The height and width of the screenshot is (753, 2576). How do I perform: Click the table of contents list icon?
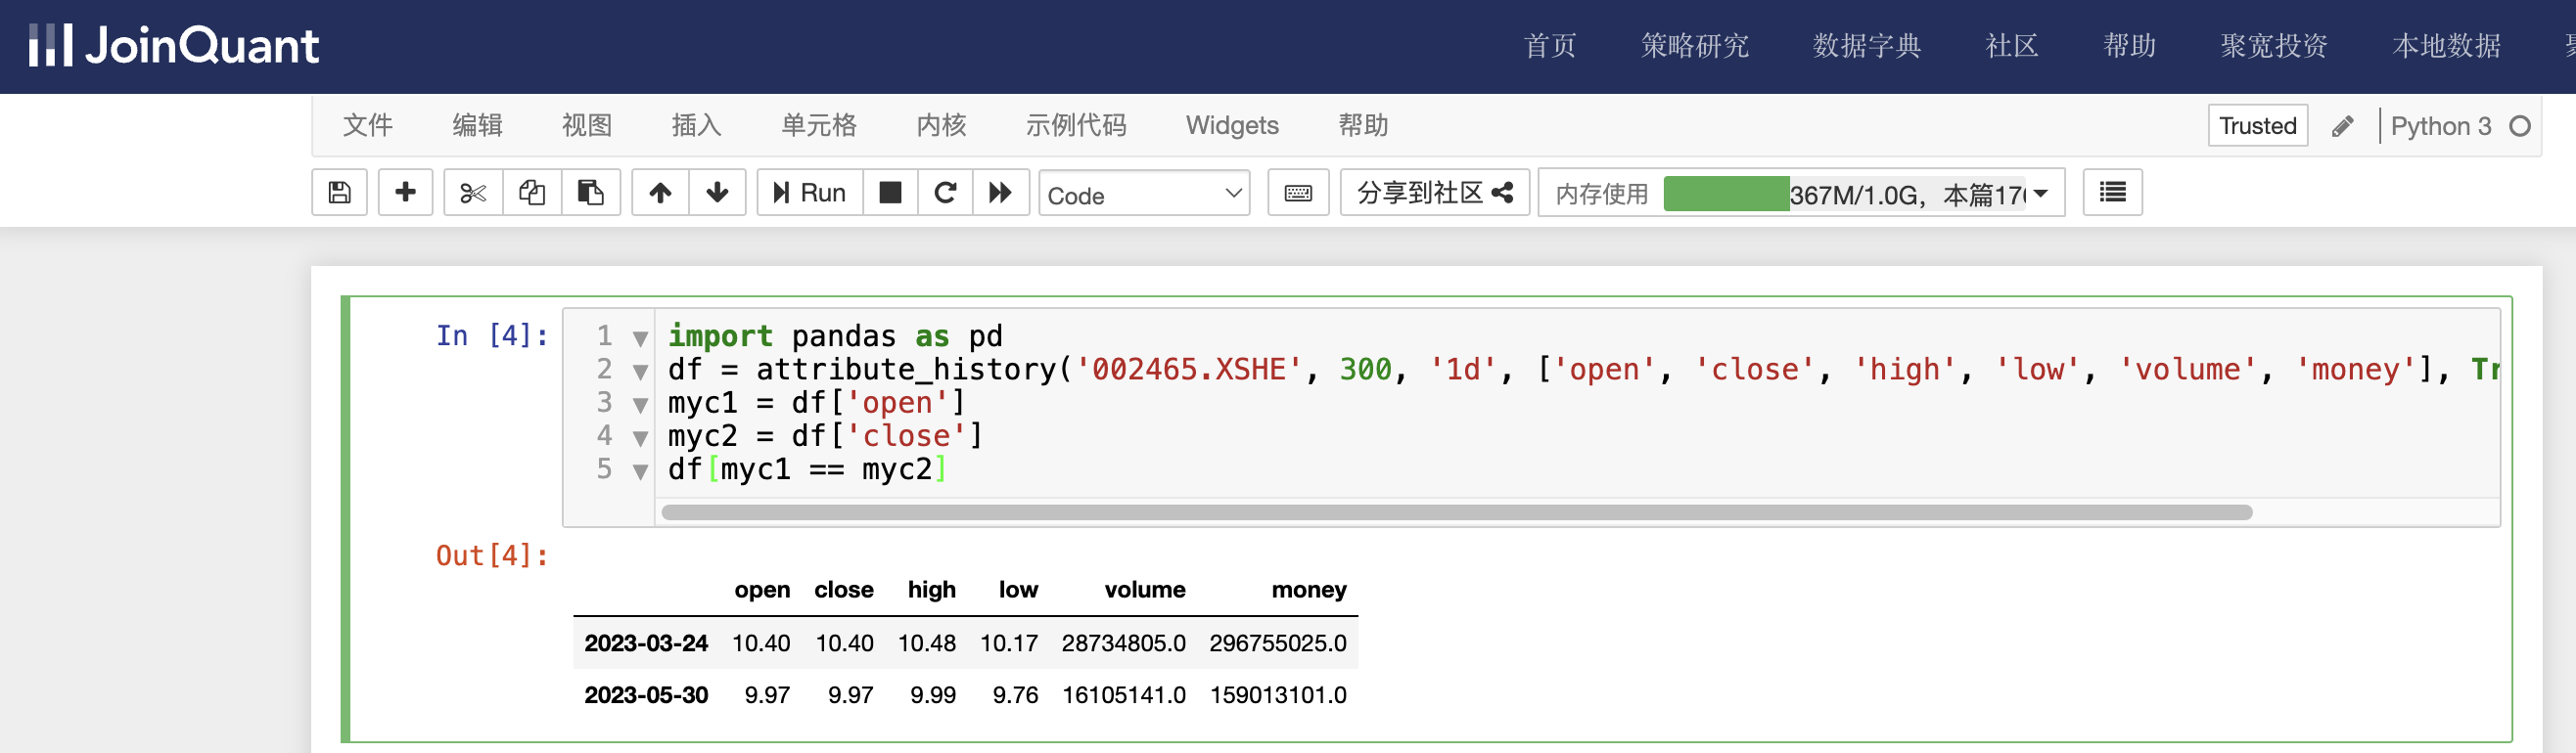[2112, 192]
